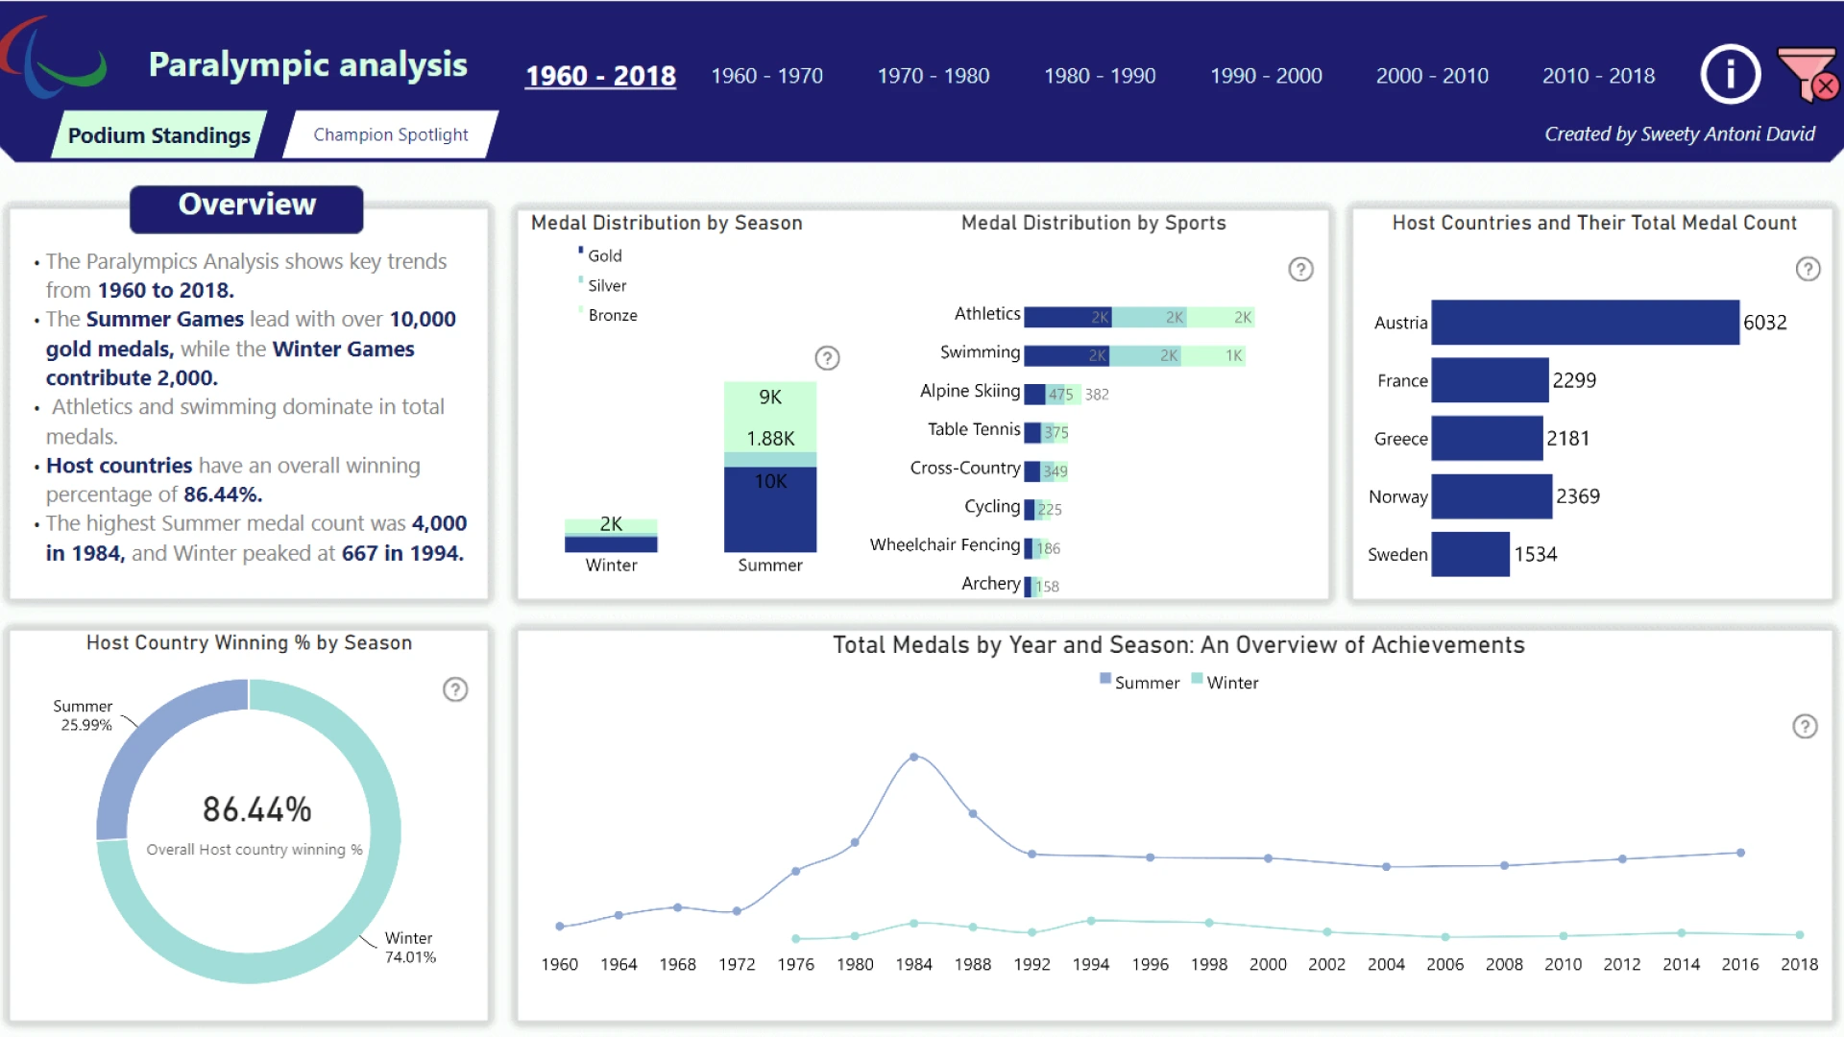Open help icon for Host Country Winning %
1844x1037 pixels.
(455, 689)
